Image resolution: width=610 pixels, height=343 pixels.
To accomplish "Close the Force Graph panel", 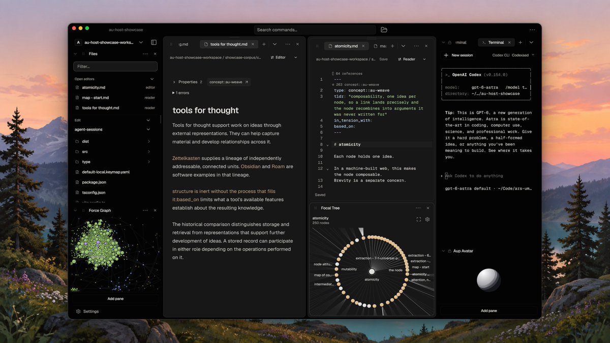I will coord(155,210).
